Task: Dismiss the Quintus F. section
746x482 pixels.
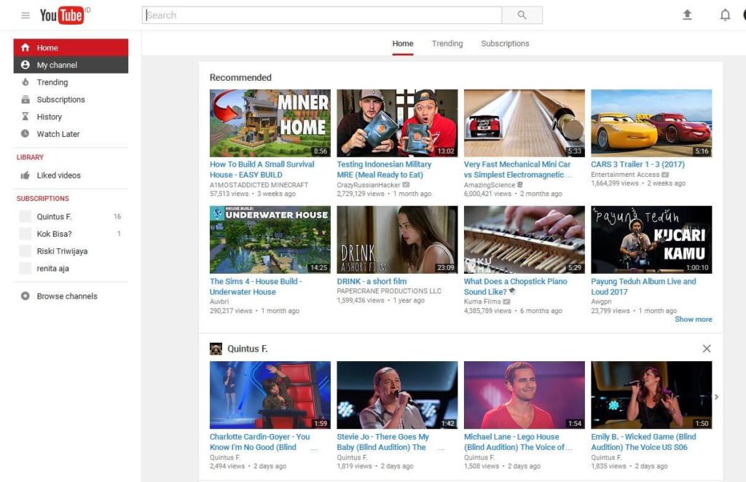Action: pyautogui.click(x=707, y=349)
